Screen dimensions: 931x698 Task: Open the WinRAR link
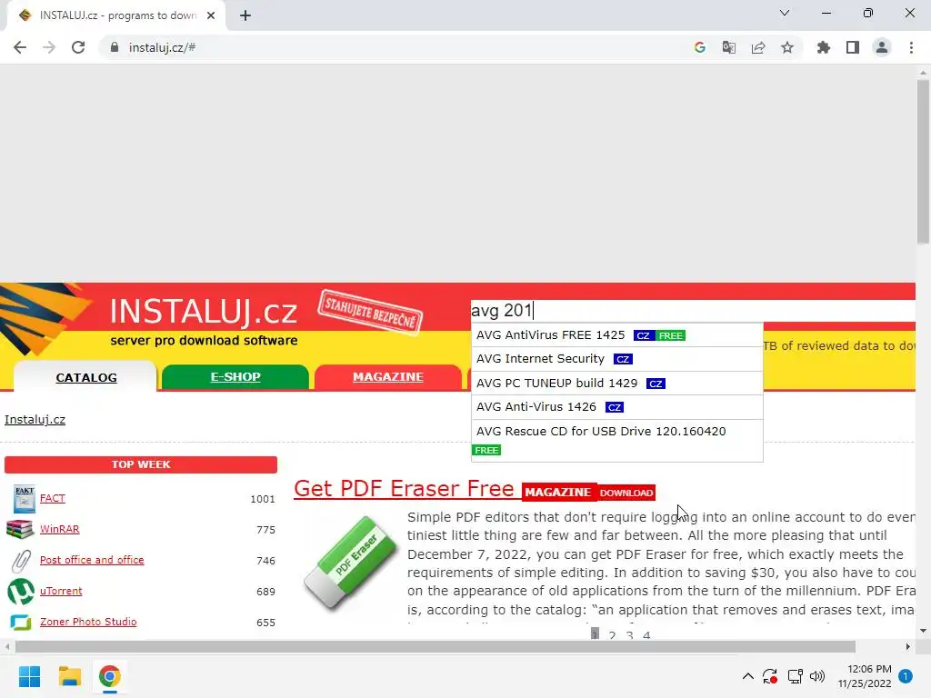[x=59, y=529]
